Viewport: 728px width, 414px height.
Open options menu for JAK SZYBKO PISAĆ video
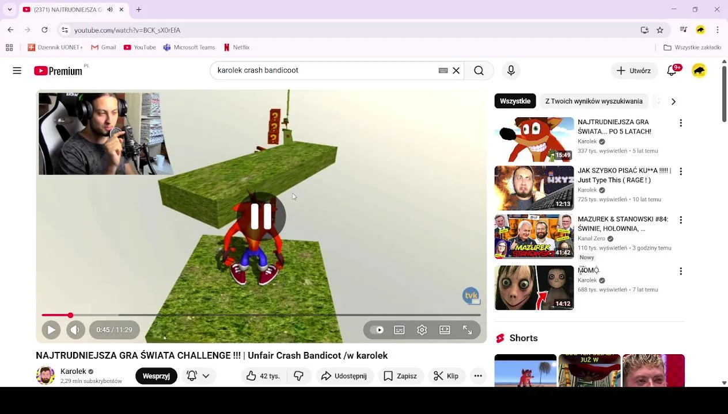click(x=681, y=171)
